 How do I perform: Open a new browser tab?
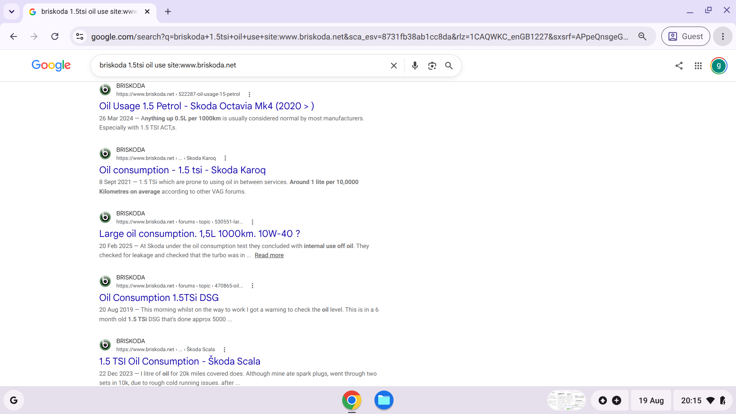(x=168, y=11)
